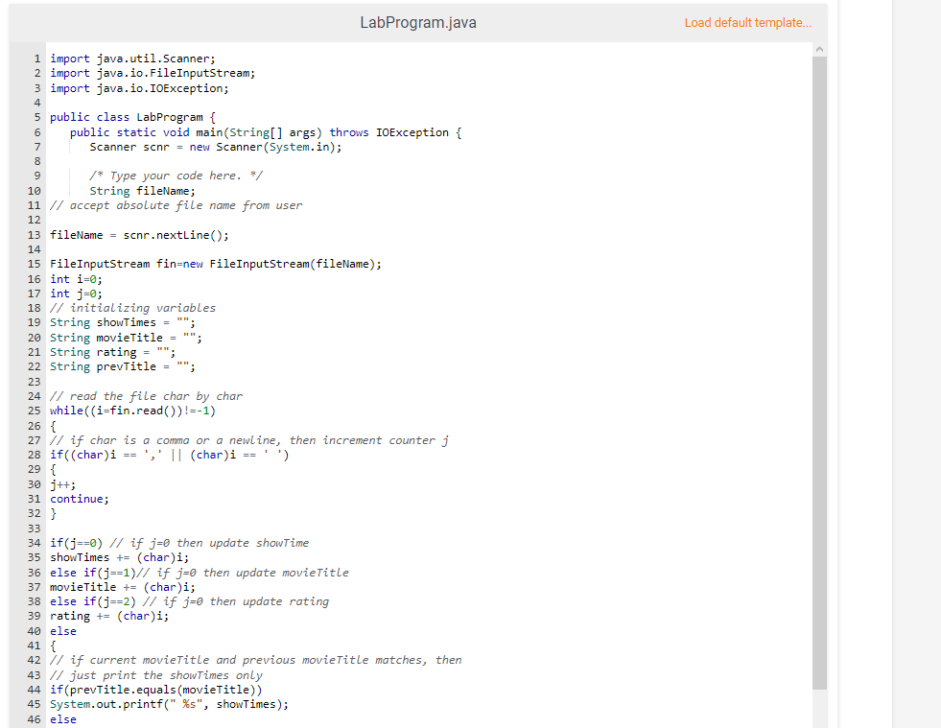Select the LabProgram.java file tab
941x728 pixels.
click(418, 22)
